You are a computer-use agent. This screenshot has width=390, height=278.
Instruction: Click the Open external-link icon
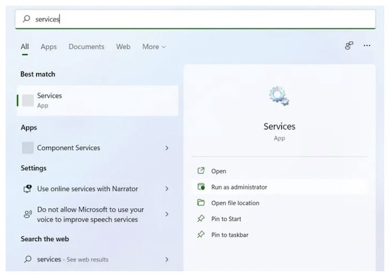tap(201, 171)
